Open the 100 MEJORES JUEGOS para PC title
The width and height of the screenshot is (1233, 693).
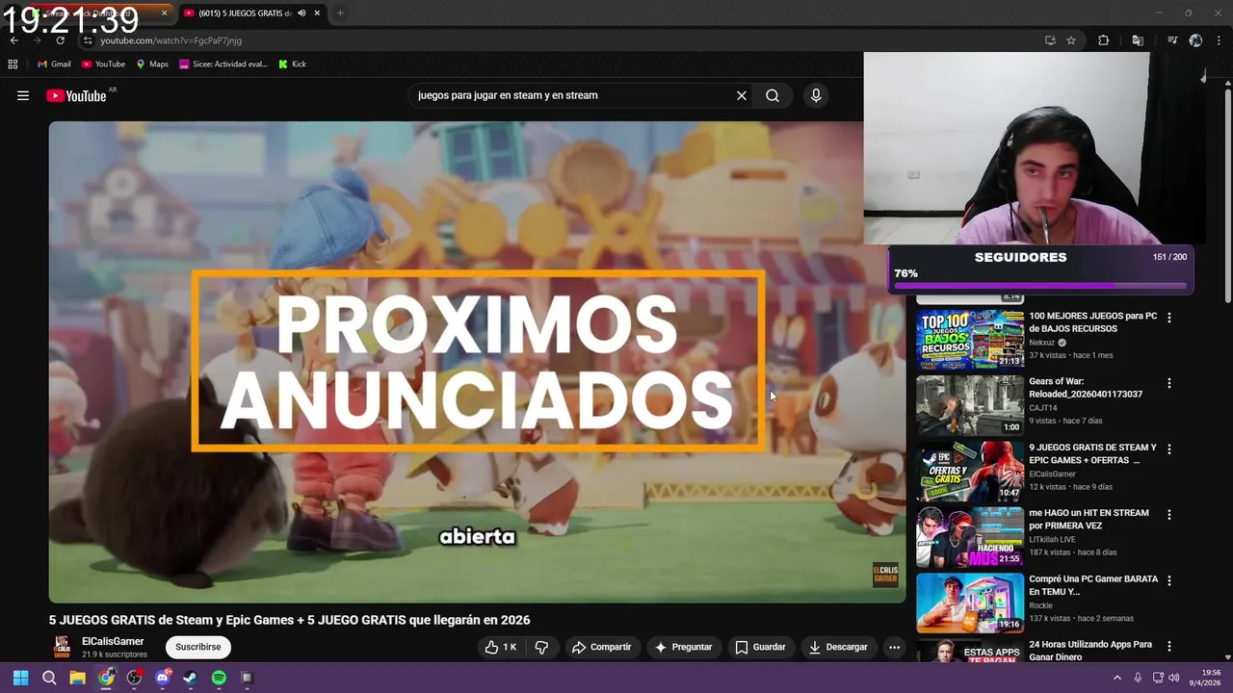coord(1092,322)
